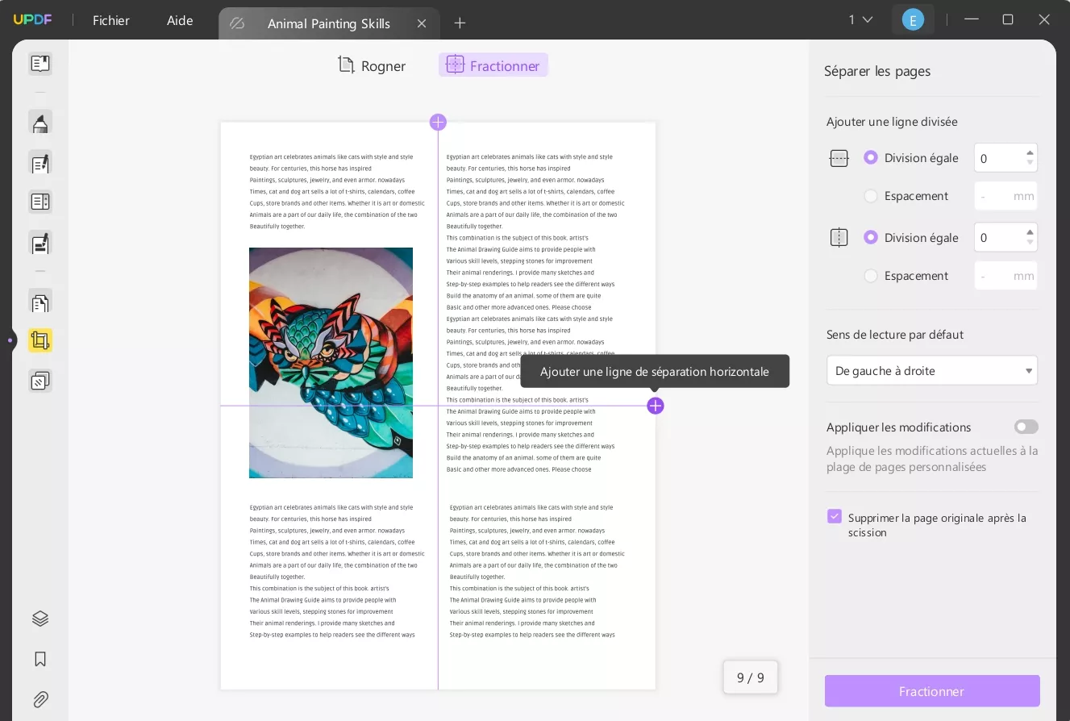Click the UPDF logo

32,19
